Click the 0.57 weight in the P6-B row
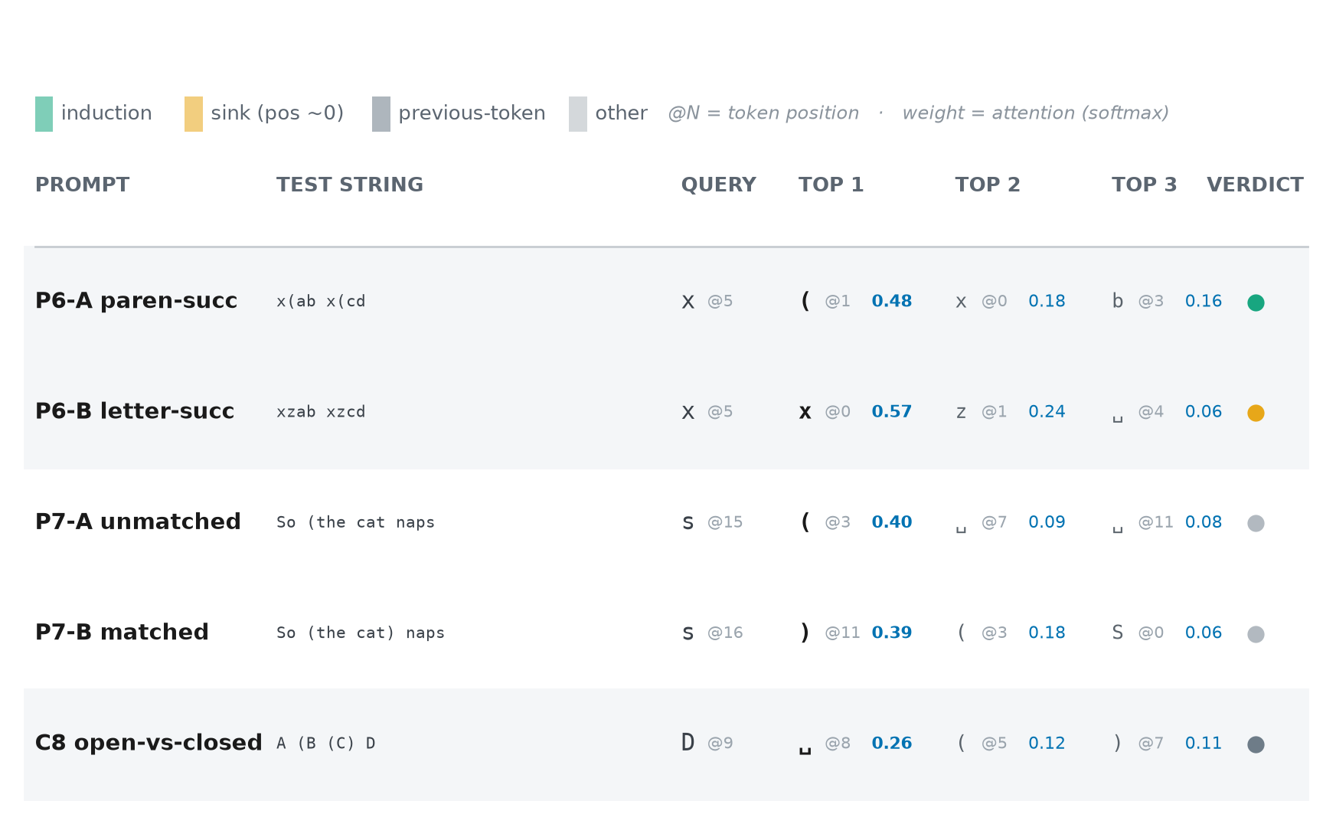Screen dimensions: 1336x837 tap(892, 411)
